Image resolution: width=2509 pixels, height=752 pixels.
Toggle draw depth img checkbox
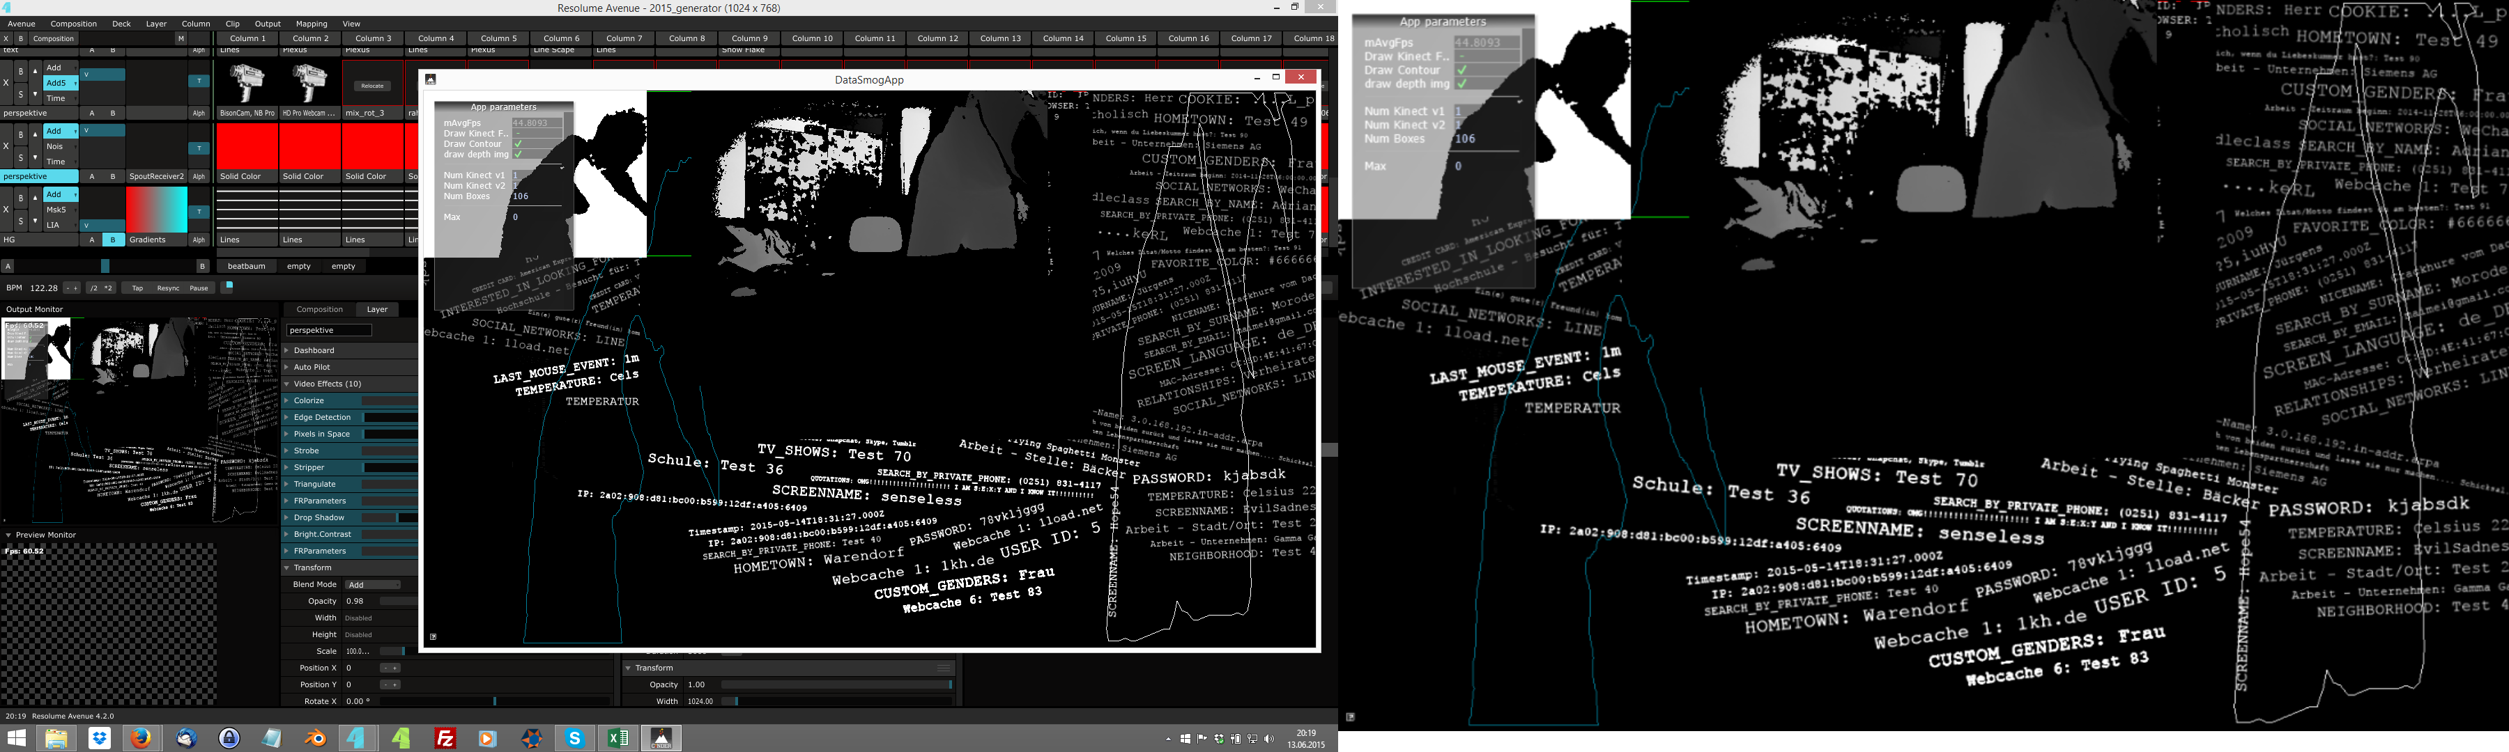coord(518,155)
